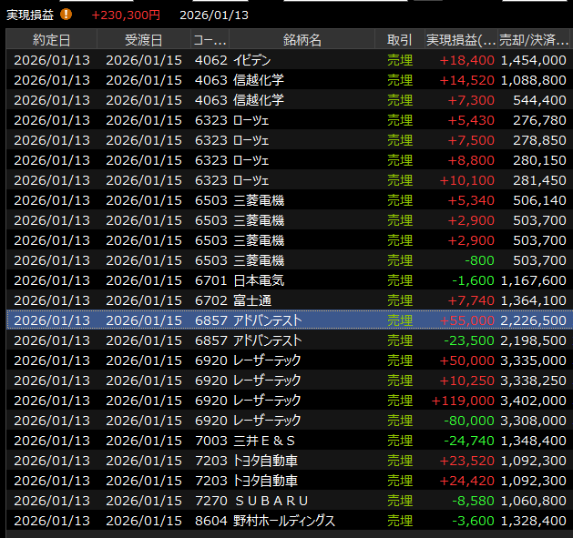This screenshot has height=538, width=573.
Task: Sort by the 実現損益 column header
Action: click(462, 40)
